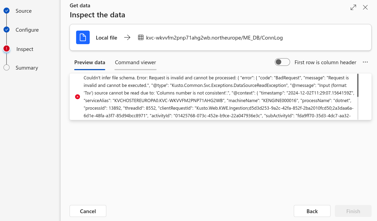Click the arrow between Local file and destination
This screenshot has height=221, width=377.
point(127,38)
